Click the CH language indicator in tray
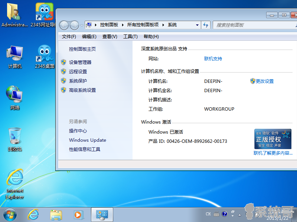The image size is (297, 222). pyautogui.click(x=208, y=214)
